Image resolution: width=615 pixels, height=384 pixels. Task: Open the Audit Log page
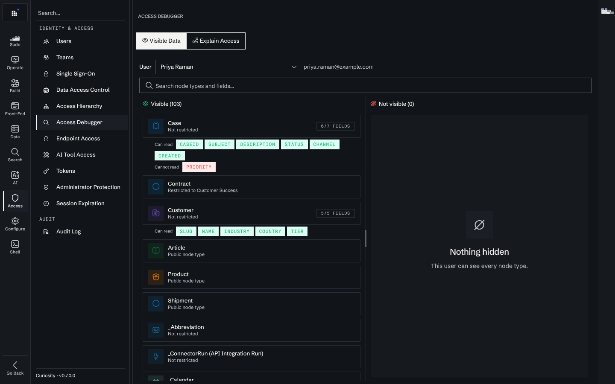click(x=82, y=232)
